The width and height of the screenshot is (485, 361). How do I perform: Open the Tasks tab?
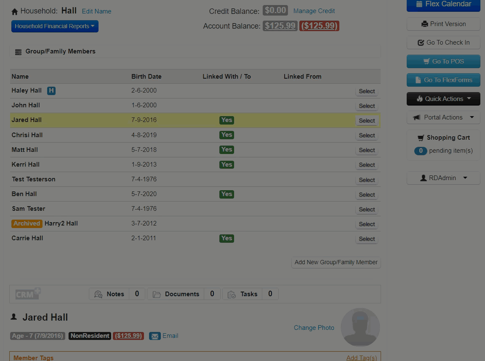[250, 294]
